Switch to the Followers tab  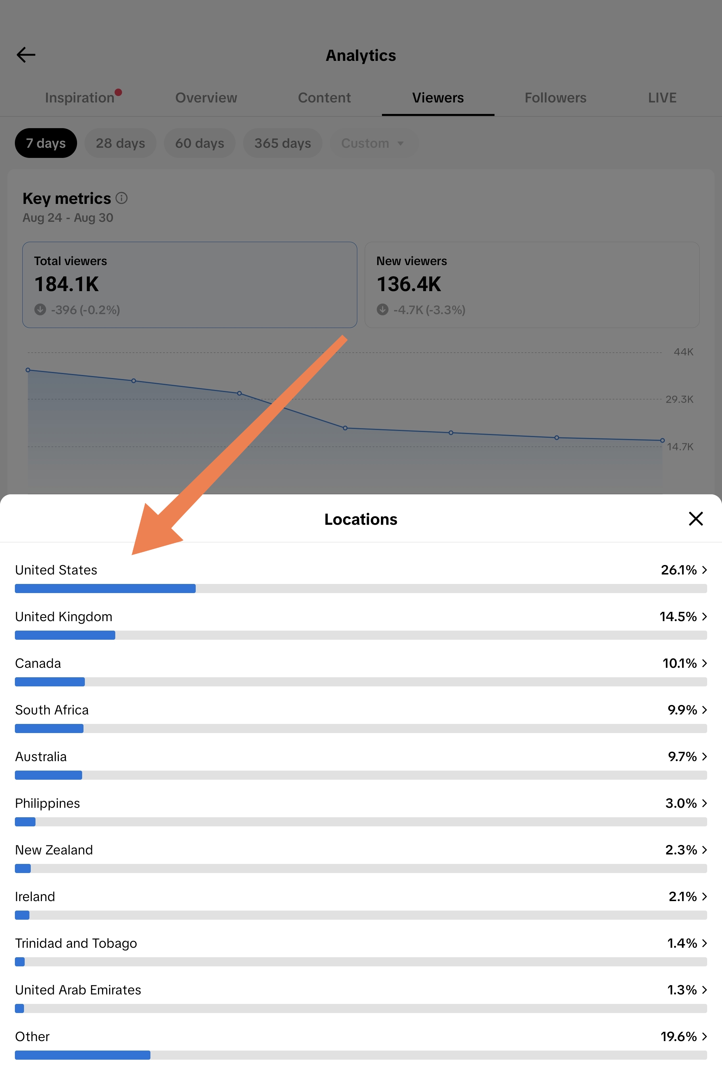[555, 98]
